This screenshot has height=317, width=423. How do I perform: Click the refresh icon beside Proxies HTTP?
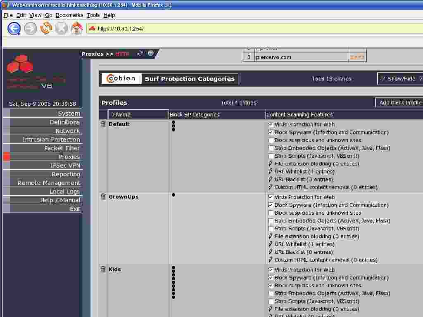point(140,53)
